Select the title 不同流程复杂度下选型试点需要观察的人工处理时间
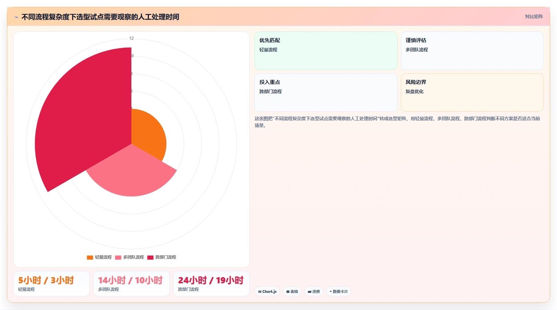The width and height of the screenshot is (557, 310). tap(100, 17)
